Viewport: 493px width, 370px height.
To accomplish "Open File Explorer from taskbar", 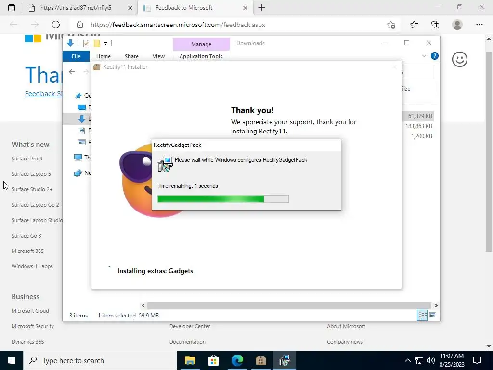I will [190, 360].
